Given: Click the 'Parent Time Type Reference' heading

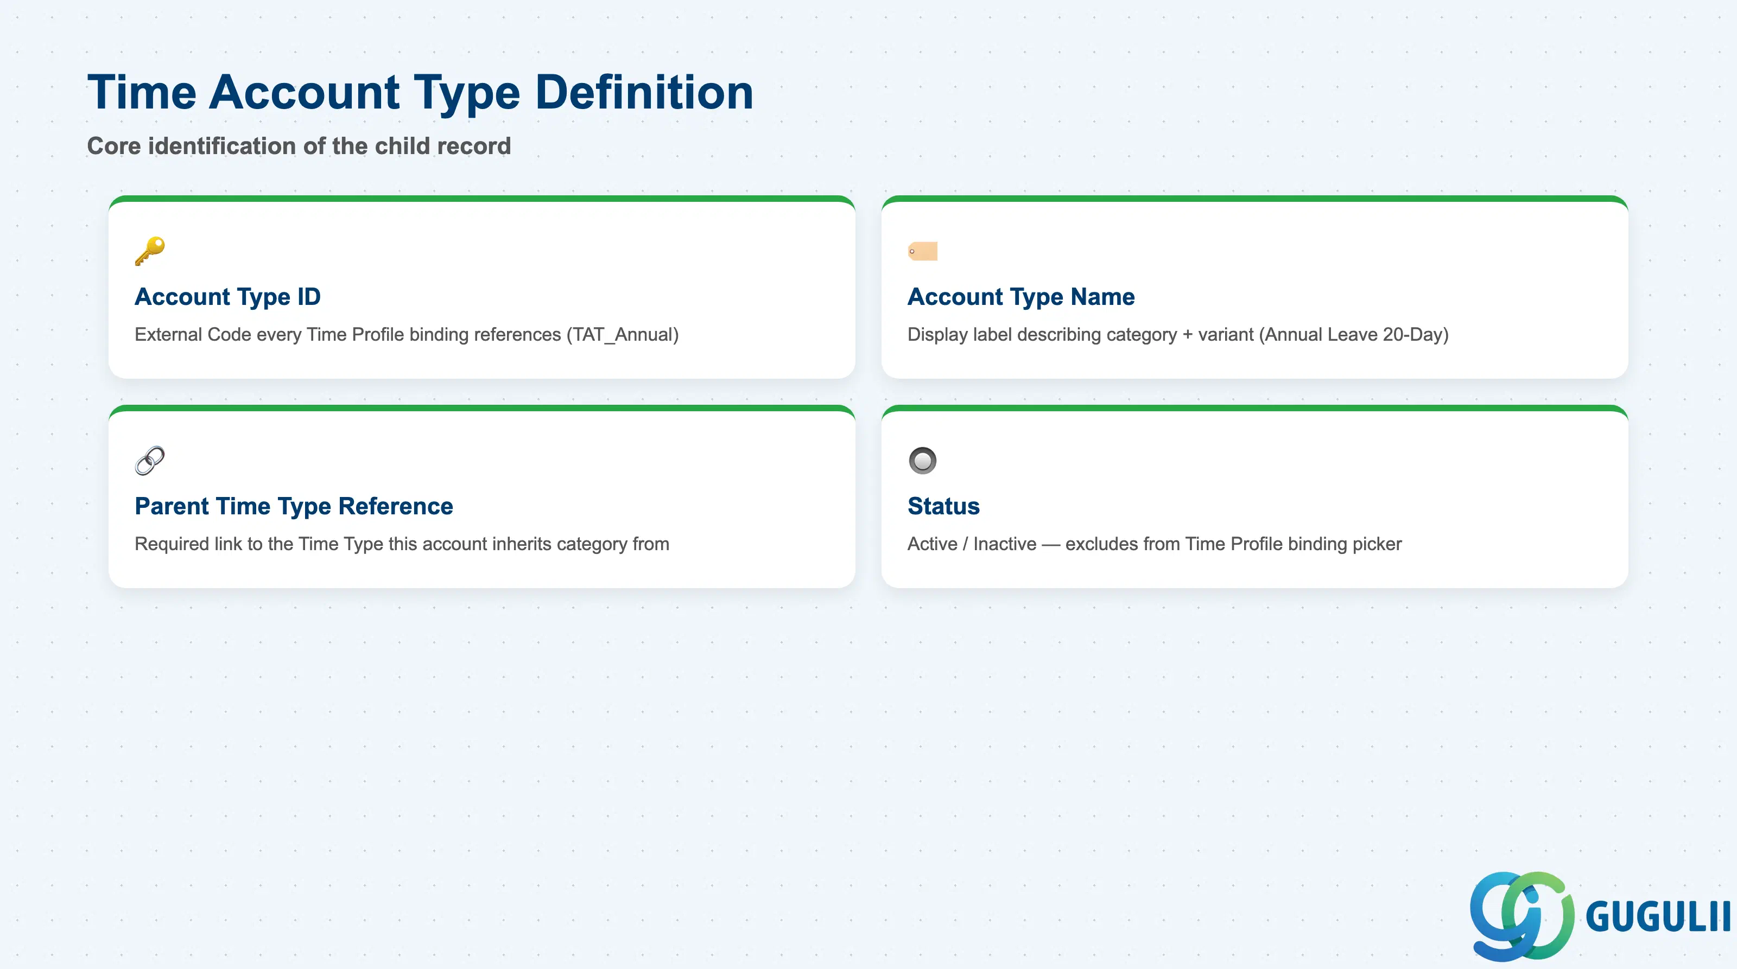Looking at the screenshot, I should pyautogui.click(x=293, y=506).
